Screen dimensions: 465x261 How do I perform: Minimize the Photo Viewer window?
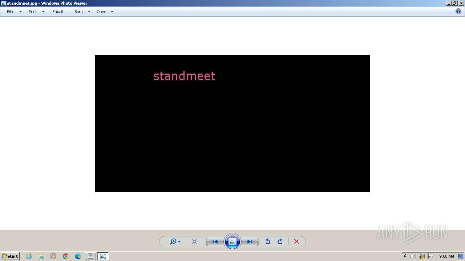449,3
